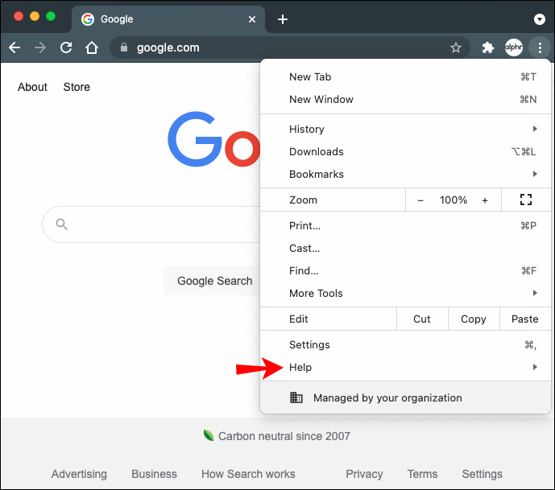Click Managed by your organization
555x490 pixels.
coord(405,397)
